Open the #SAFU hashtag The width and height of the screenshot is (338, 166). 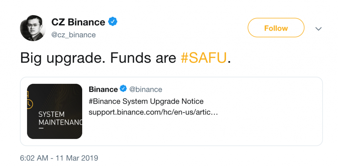pos(204,58)
